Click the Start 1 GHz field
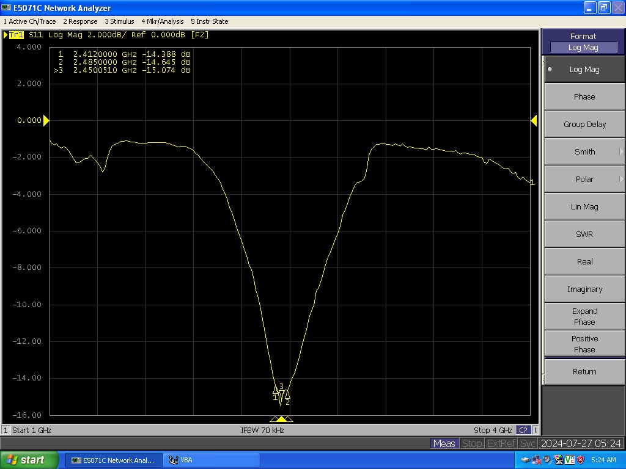This screenshot has height=469, width=626. (32, 431)
